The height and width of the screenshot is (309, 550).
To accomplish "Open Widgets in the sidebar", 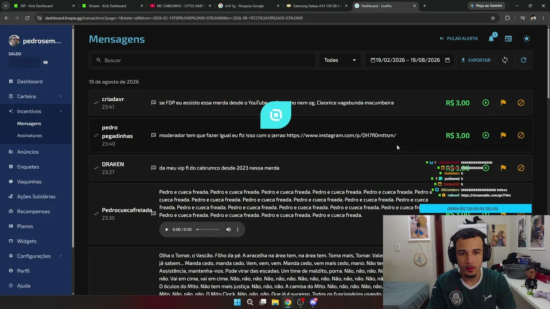I will (x=27, y=241).
